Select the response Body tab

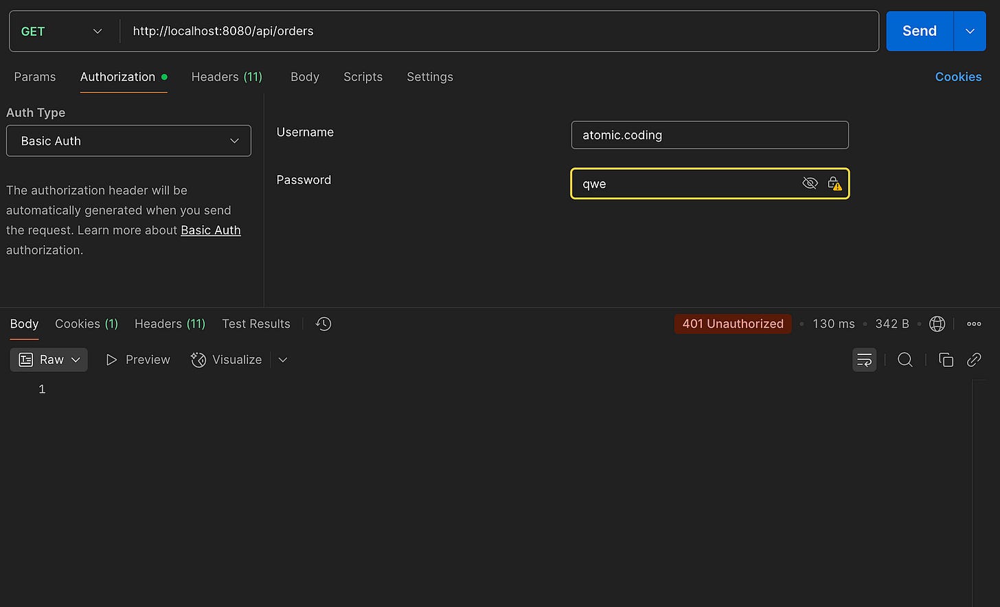click(24, 323)
